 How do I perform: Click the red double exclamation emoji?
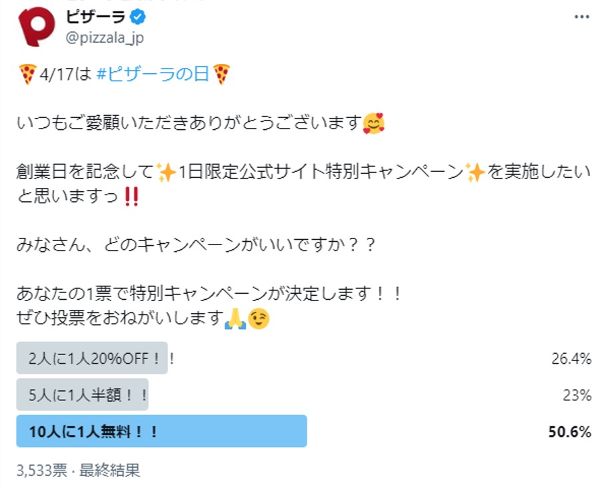tap(131, 197)
